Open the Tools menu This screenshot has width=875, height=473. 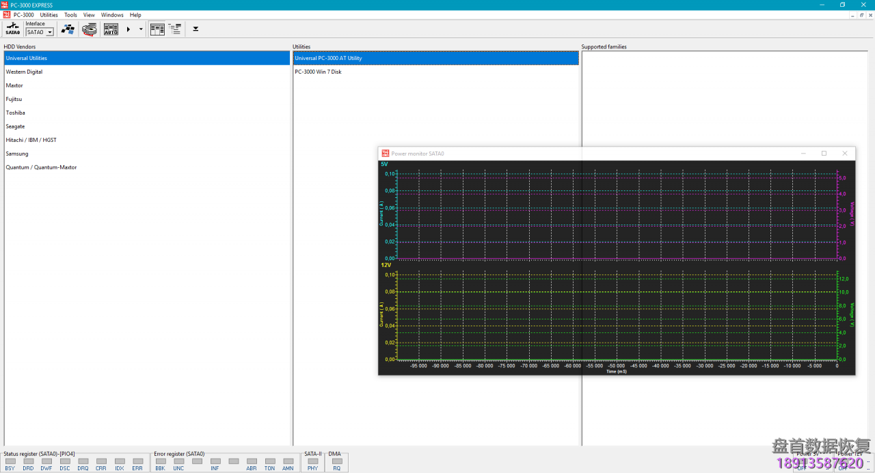pyautogui.click(x=70, y=14)
